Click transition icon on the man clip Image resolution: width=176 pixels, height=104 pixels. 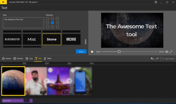(28, 70)
